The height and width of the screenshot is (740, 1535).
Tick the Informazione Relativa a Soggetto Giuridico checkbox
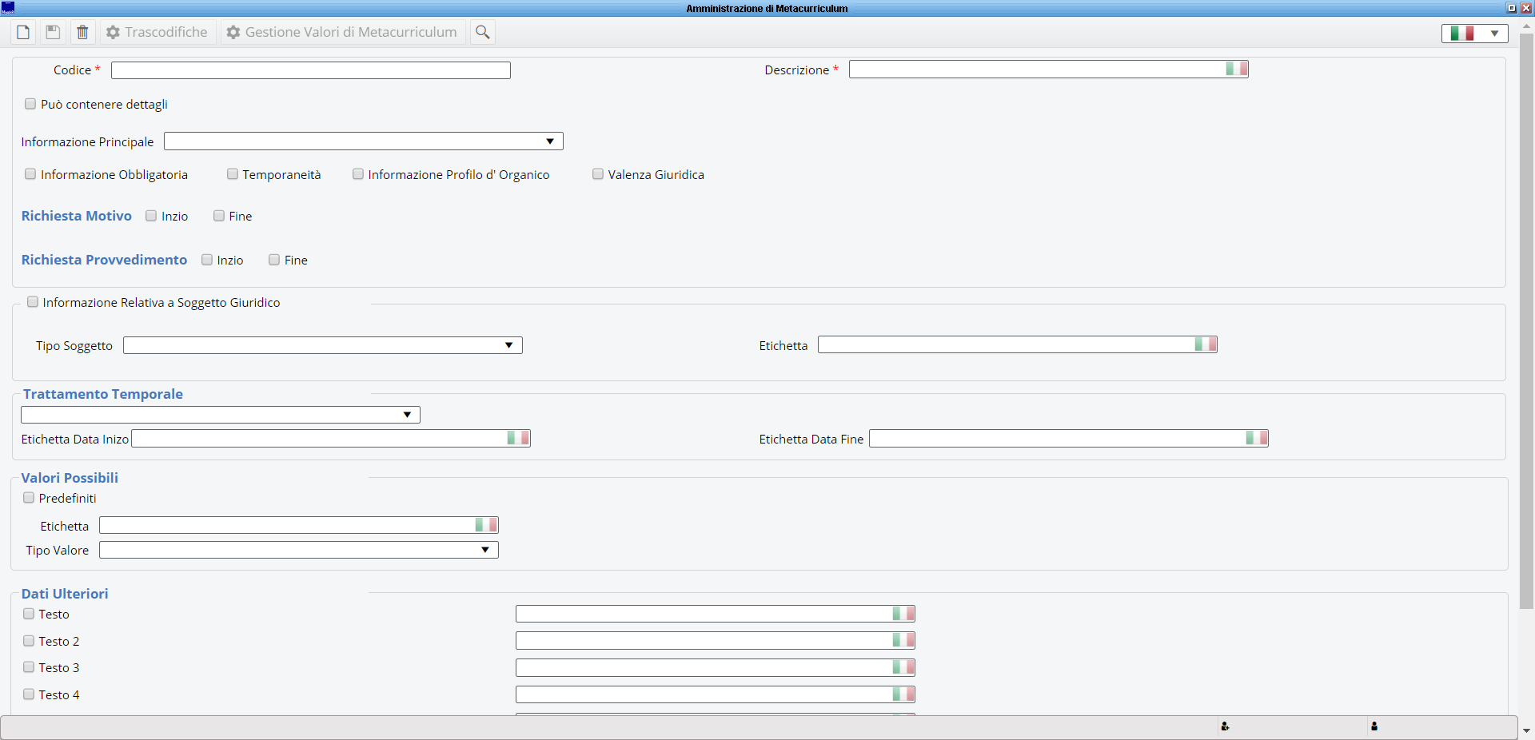[x=33, y=302]
